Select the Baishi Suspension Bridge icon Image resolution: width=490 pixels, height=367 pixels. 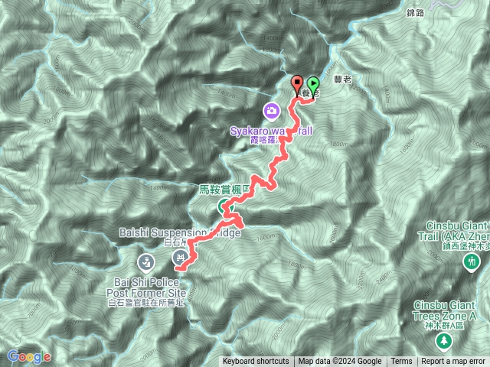pos(181,258)
